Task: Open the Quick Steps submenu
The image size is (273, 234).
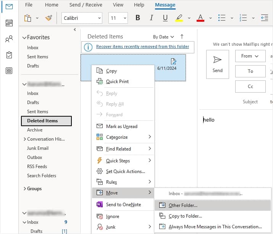Action: click(x=123, y=161)
